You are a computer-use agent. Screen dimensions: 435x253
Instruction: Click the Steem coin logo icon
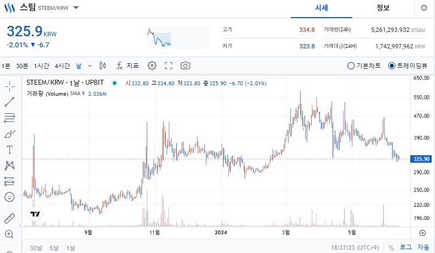coord(9,8)
